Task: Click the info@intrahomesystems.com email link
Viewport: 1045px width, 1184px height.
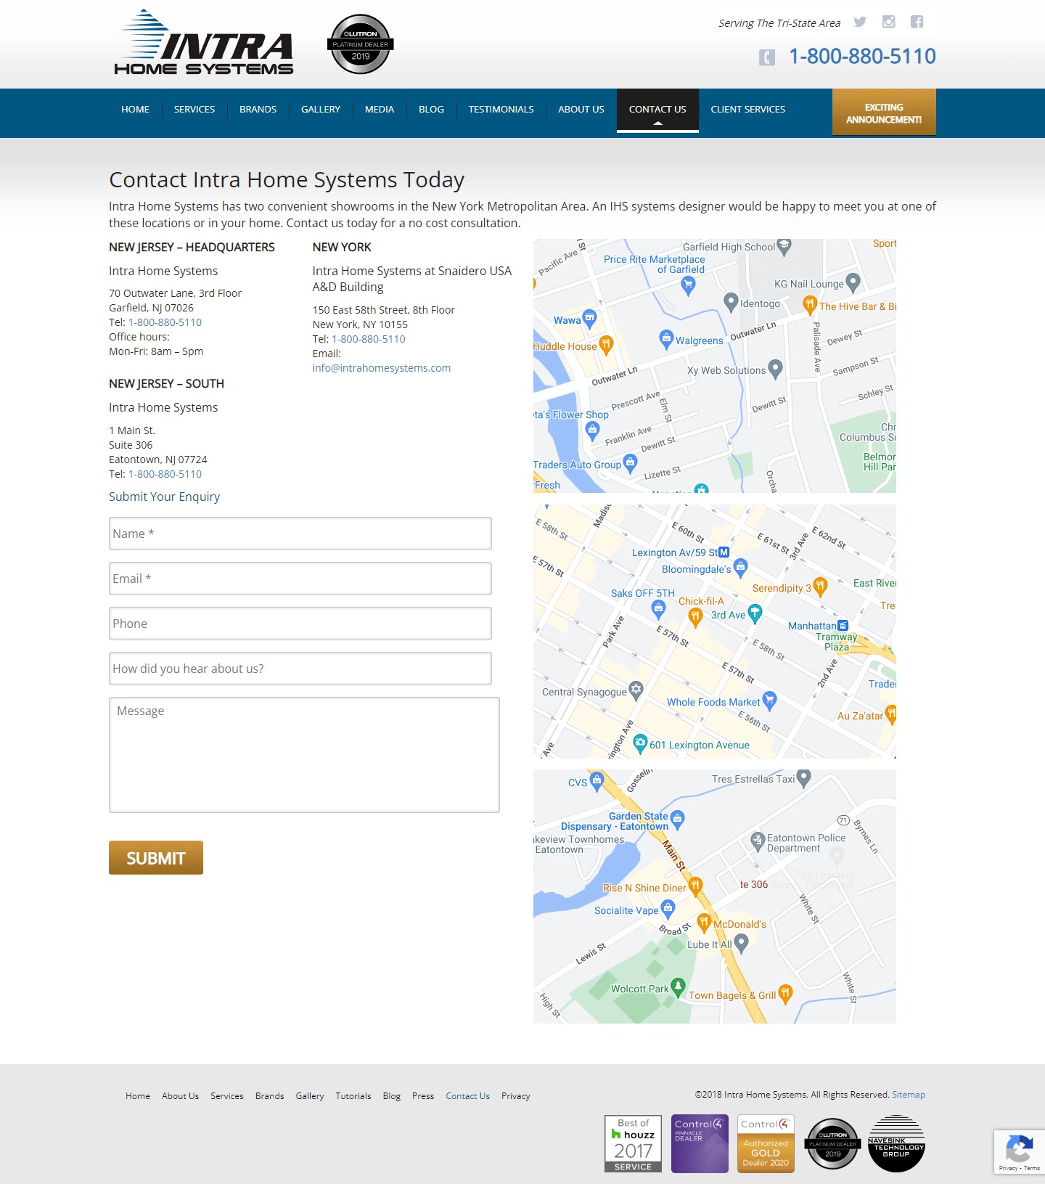Action: click(x=382, y=368)
